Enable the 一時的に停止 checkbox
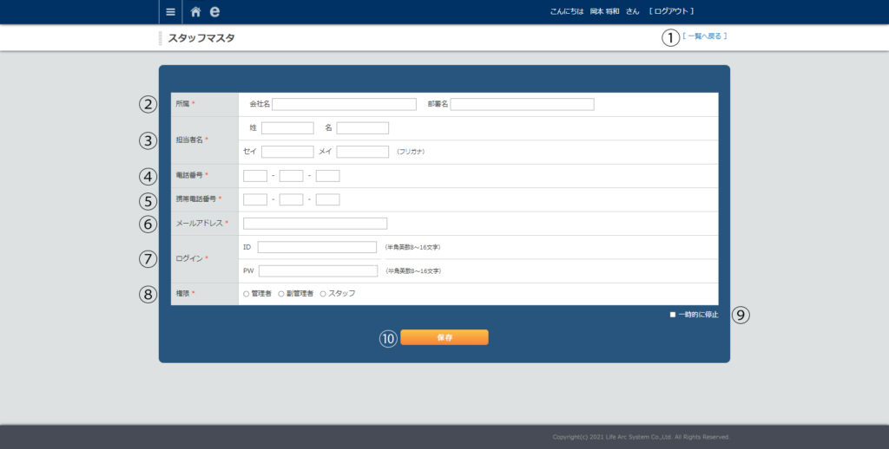The image size is (889, 449). 672,315
